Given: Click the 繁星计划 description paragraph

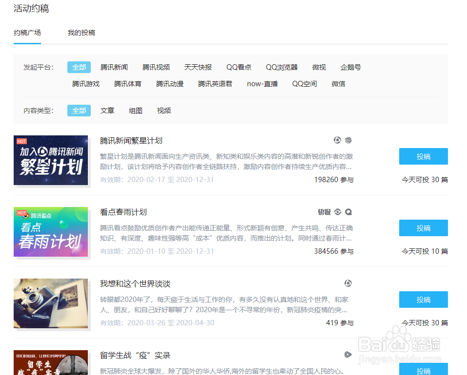Looking at the screenshot, I should pos(226,162).
